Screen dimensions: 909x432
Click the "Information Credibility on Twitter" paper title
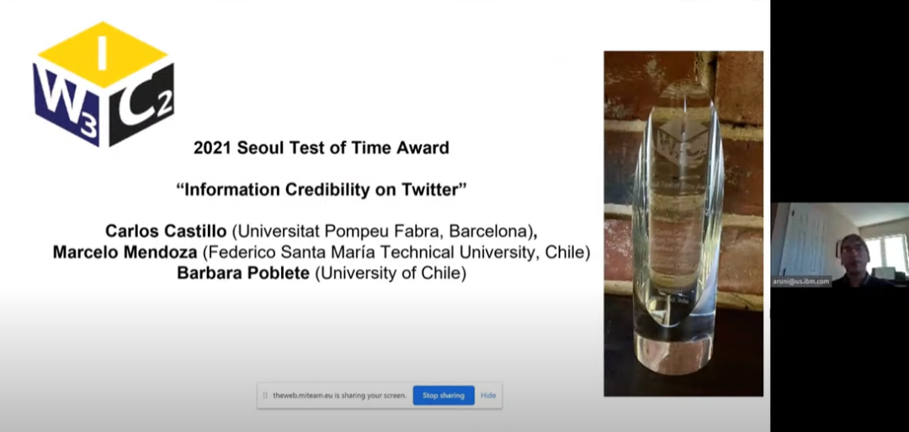coord(322,189)
